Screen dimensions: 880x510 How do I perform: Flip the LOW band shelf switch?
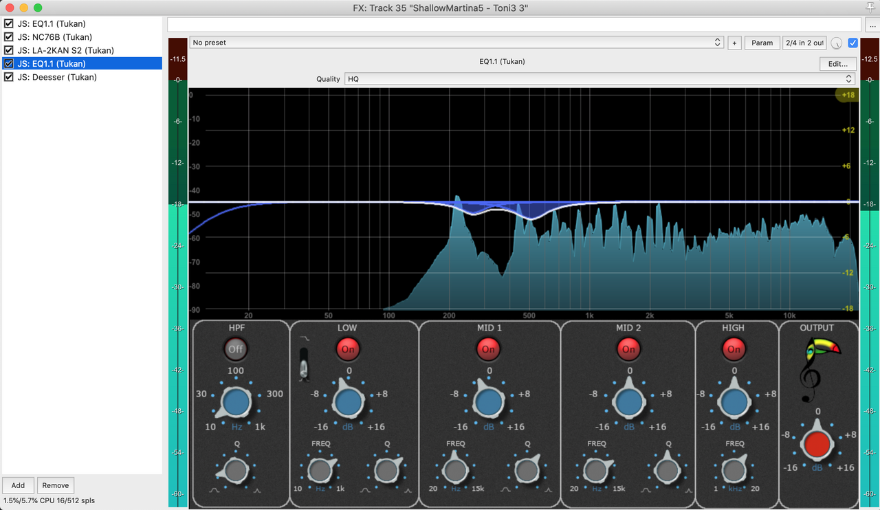point(303,363)
